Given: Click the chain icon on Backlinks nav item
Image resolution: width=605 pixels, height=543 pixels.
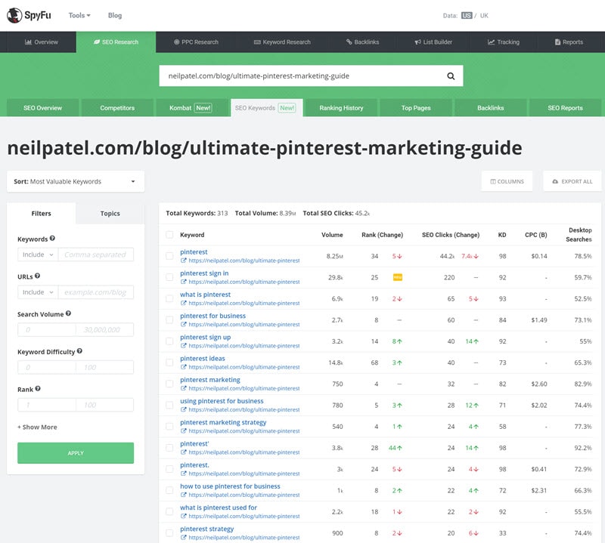Looking at the screenshot, I should (x=349, y=42).
